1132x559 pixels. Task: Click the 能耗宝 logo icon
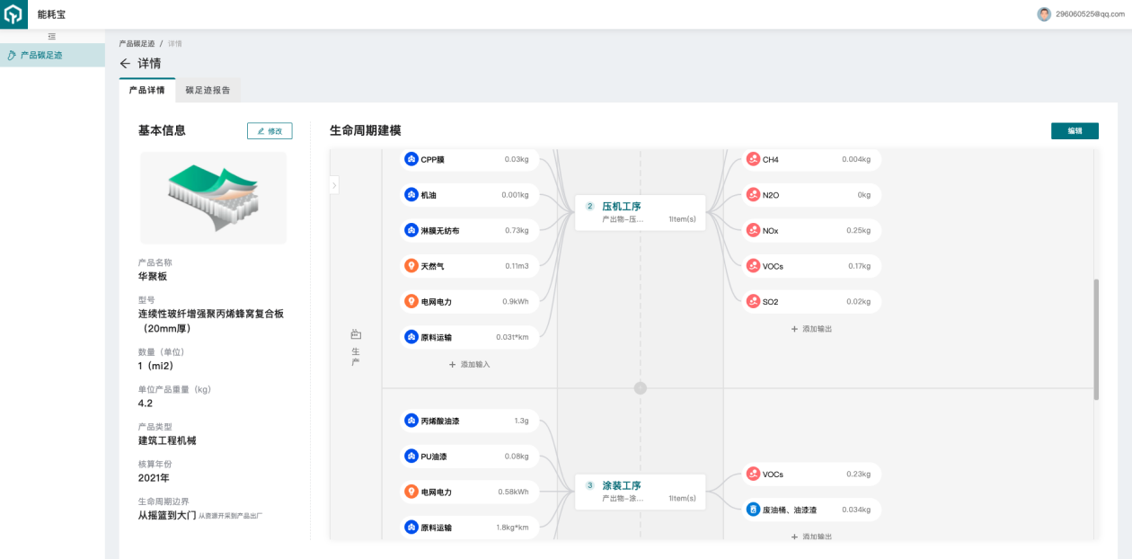click(x=13, y=14)
